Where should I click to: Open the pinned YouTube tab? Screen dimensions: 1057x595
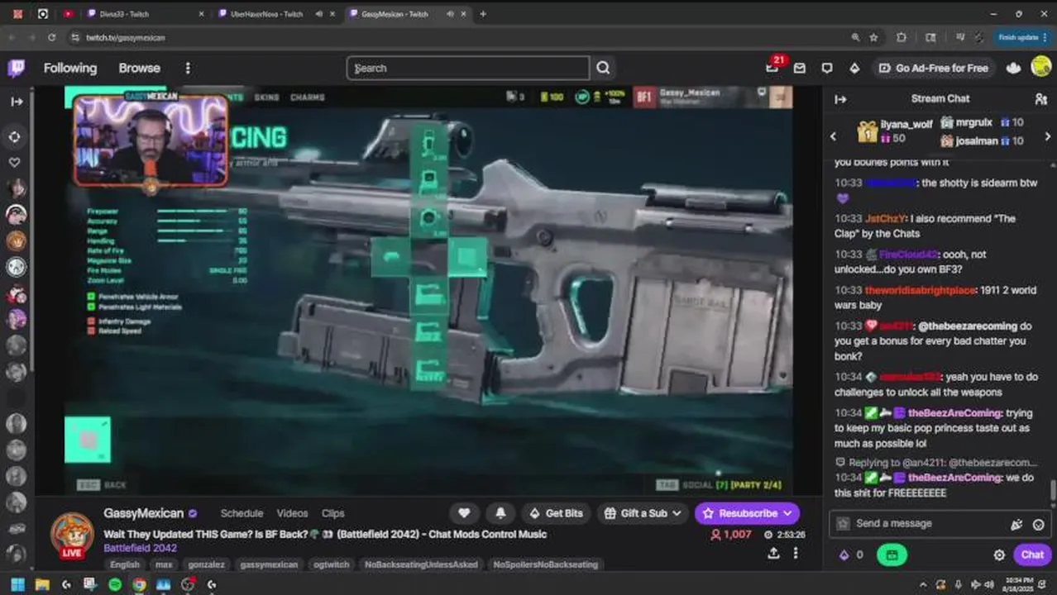point(68,14)
